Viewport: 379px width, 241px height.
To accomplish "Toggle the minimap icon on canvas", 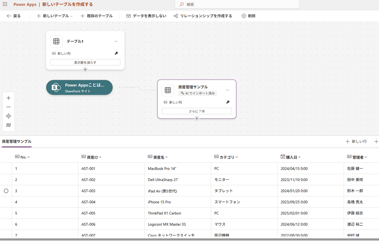I will click(x=8, y=125).
